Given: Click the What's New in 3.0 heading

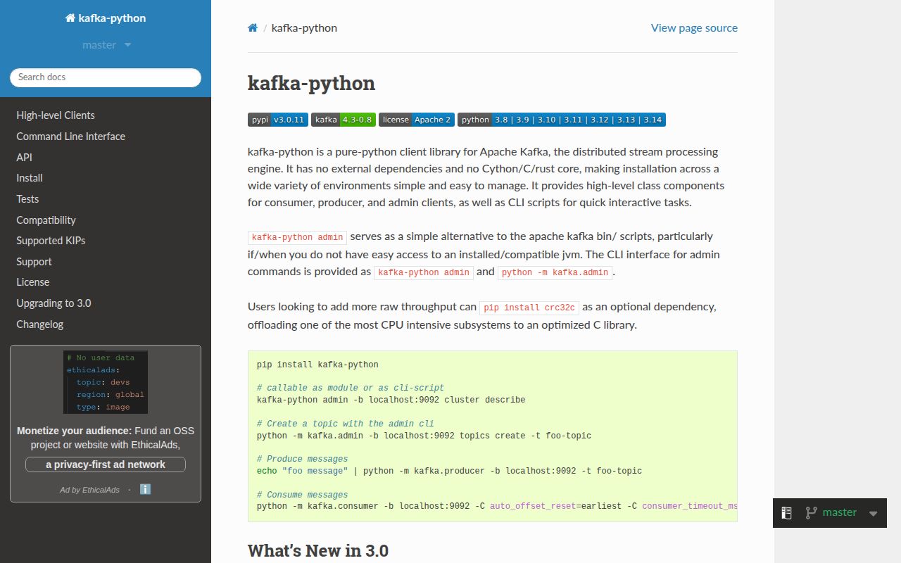Looking at the screenshot, I should click(x=318, y=550).
